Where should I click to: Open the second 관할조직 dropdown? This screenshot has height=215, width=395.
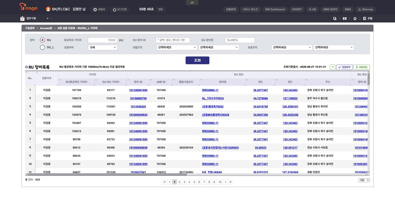point(219,47)
